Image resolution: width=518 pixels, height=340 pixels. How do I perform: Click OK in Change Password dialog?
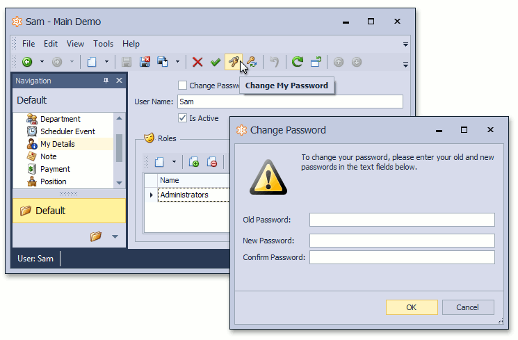(412, 307)
